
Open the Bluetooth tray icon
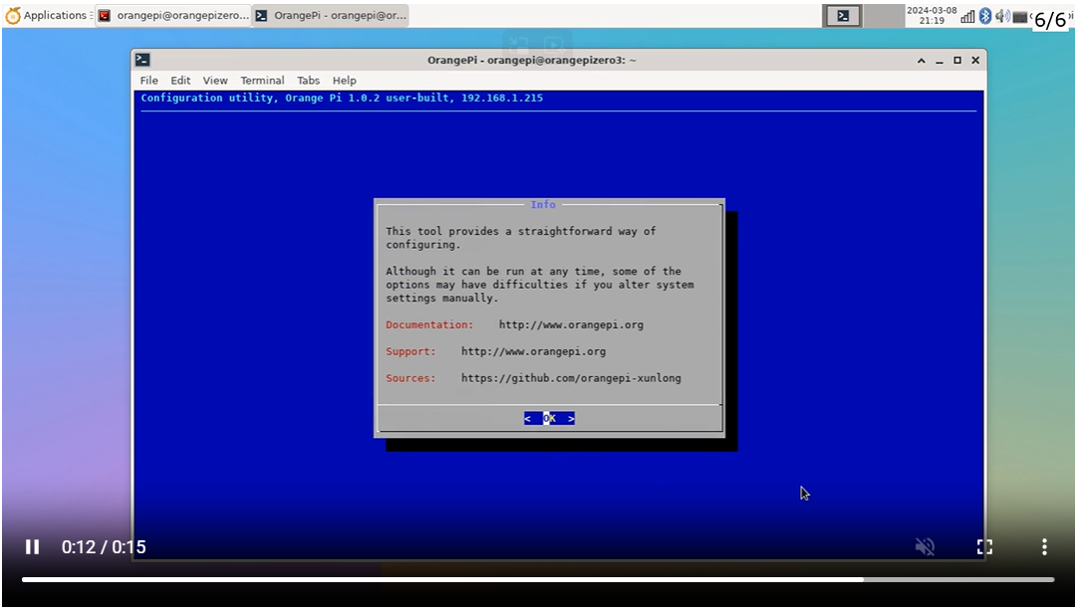coord(985,16)
